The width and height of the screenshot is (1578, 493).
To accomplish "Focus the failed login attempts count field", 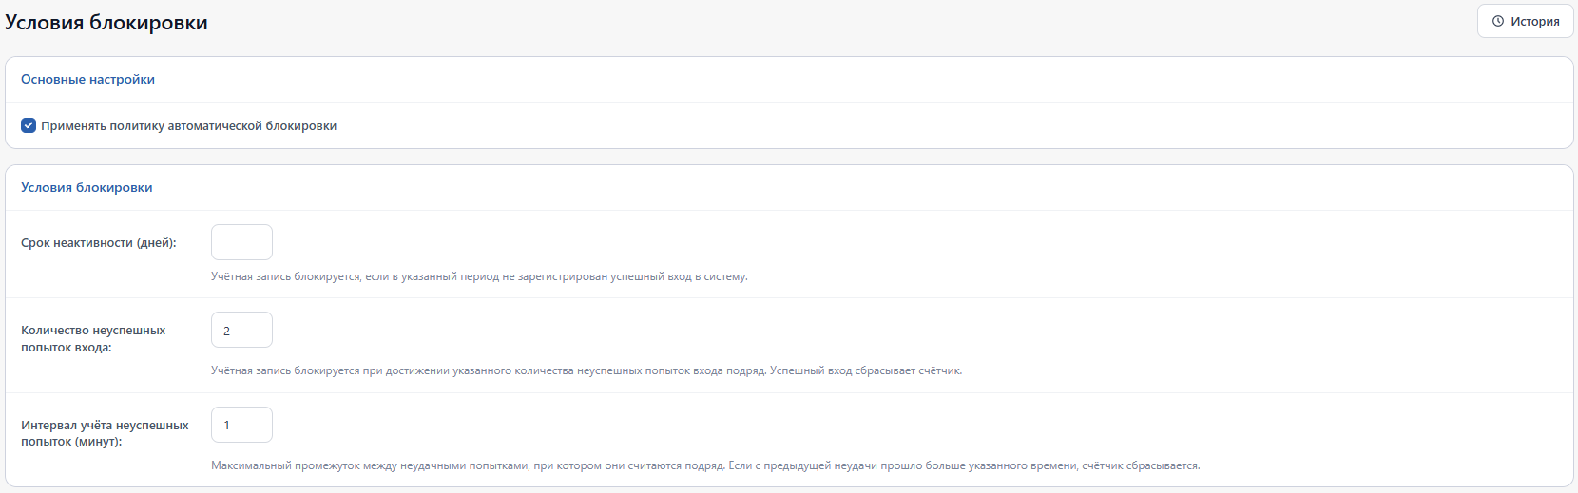I will click(x=241, y=330).
